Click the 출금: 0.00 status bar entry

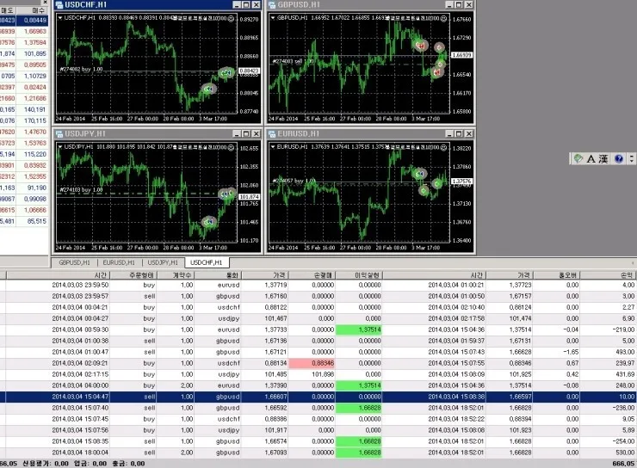coord(128,464)
